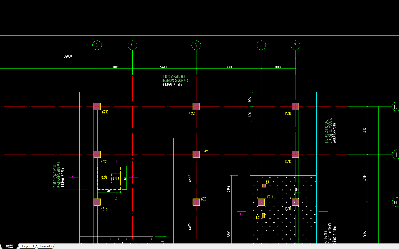
Task: Click the 5700 dimension text
Action: (228, 67)
